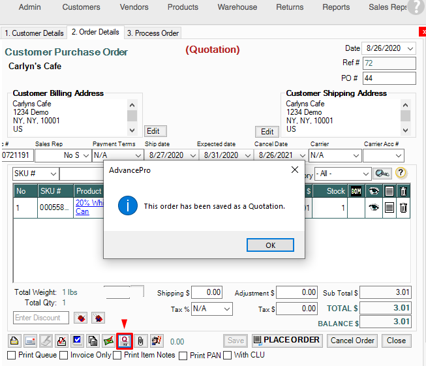Click the red Q quotation icon
Screen dimensions: 426x366
click(124, 341)
